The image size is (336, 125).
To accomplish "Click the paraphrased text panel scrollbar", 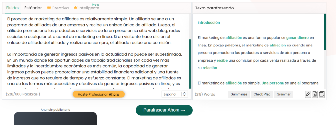I will [x=325, y=32].
